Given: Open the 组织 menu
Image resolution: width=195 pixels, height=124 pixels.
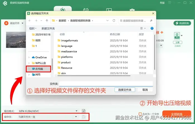Looking at the screenshot, I should click(33, 28).
